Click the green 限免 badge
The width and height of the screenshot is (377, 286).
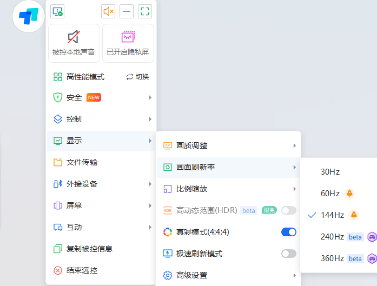pyautogui.click(x=269, y=210)
